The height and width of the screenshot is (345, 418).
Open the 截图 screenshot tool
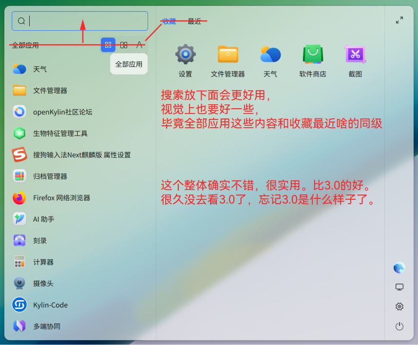pyautogui.click(x=355, y=61)
